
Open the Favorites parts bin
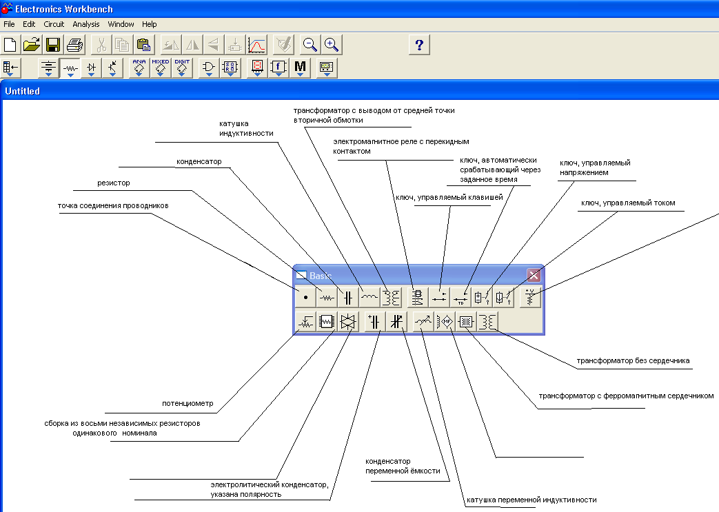(10, 68)
